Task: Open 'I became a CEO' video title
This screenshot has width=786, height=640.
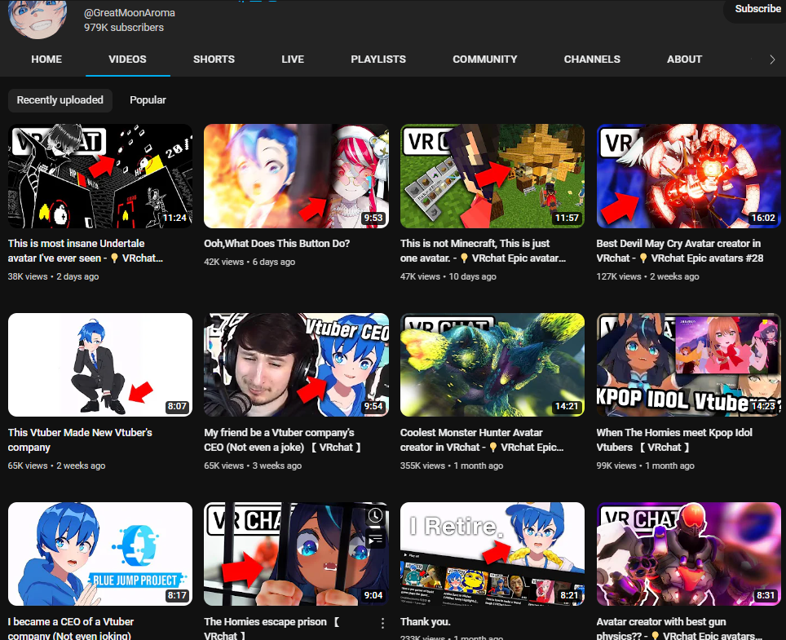Action: pyautogui.click(x=71, y=628)
